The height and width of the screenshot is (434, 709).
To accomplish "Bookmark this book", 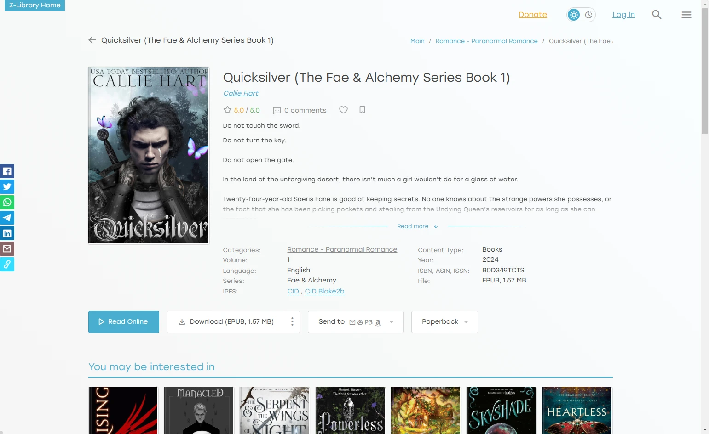I will pos(363,110).
